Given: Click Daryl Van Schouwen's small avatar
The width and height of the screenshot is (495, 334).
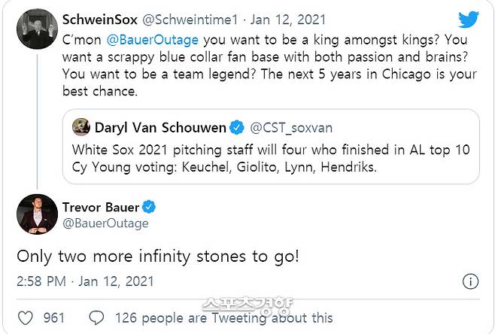Looking at the screenshot, I should point(81,127).
